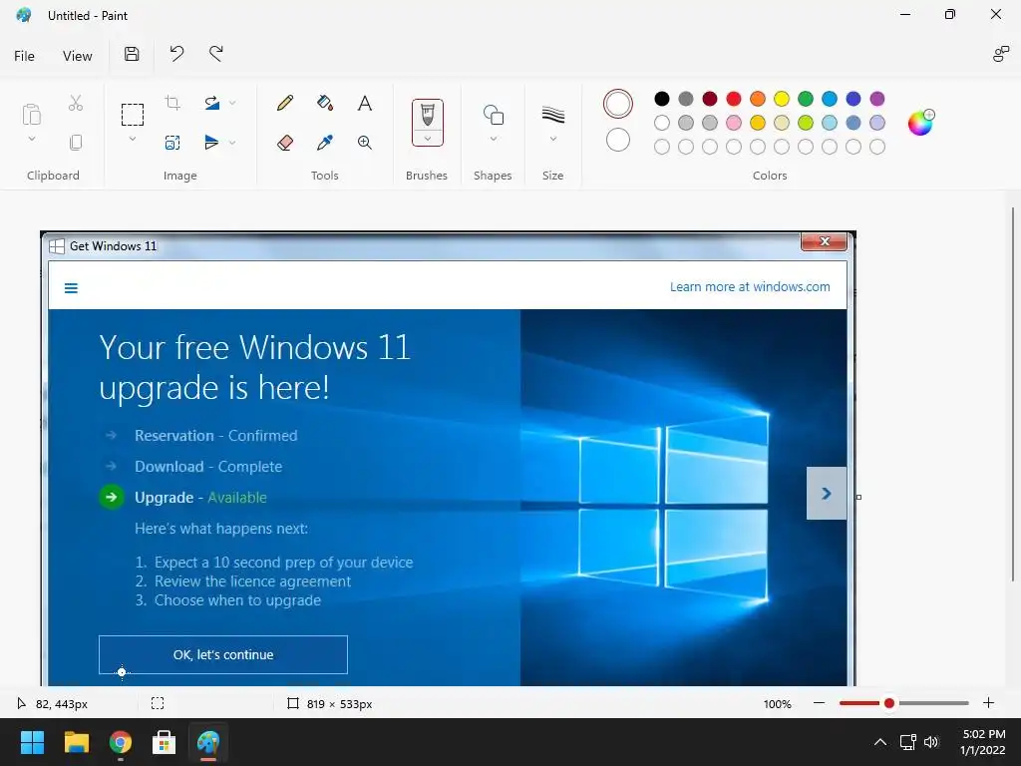
Task: Open Microsoft Store from taskbar
Action: 165,742
